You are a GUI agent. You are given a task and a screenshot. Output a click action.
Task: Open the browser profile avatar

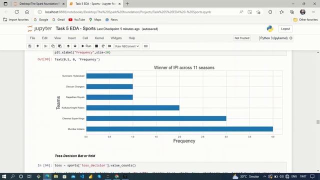pos(302,12)
